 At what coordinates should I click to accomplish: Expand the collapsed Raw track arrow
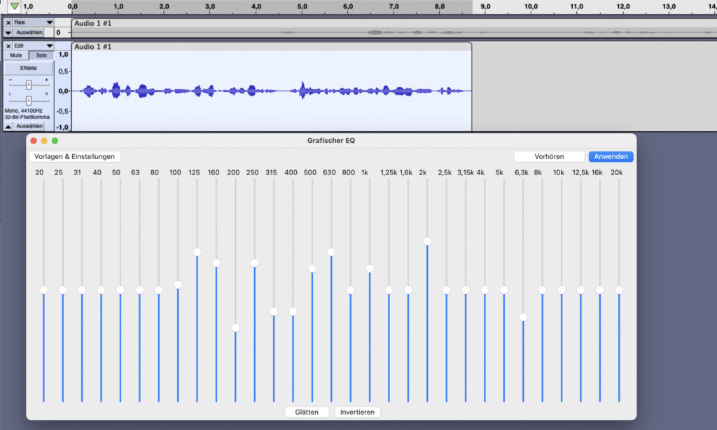[x=8, y=32]
